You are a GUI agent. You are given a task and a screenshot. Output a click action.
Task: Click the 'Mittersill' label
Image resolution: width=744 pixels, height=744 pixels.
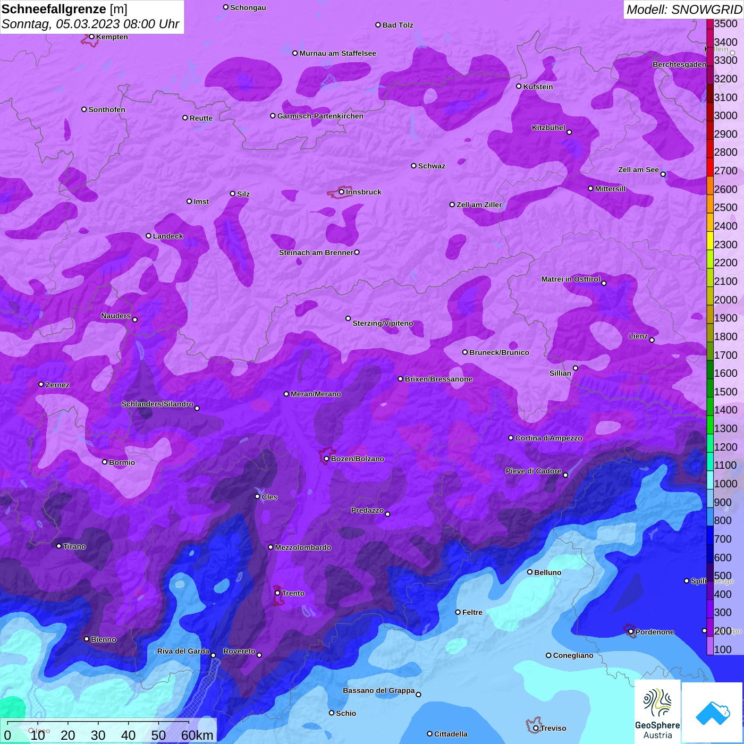click(x=610, y=189)
